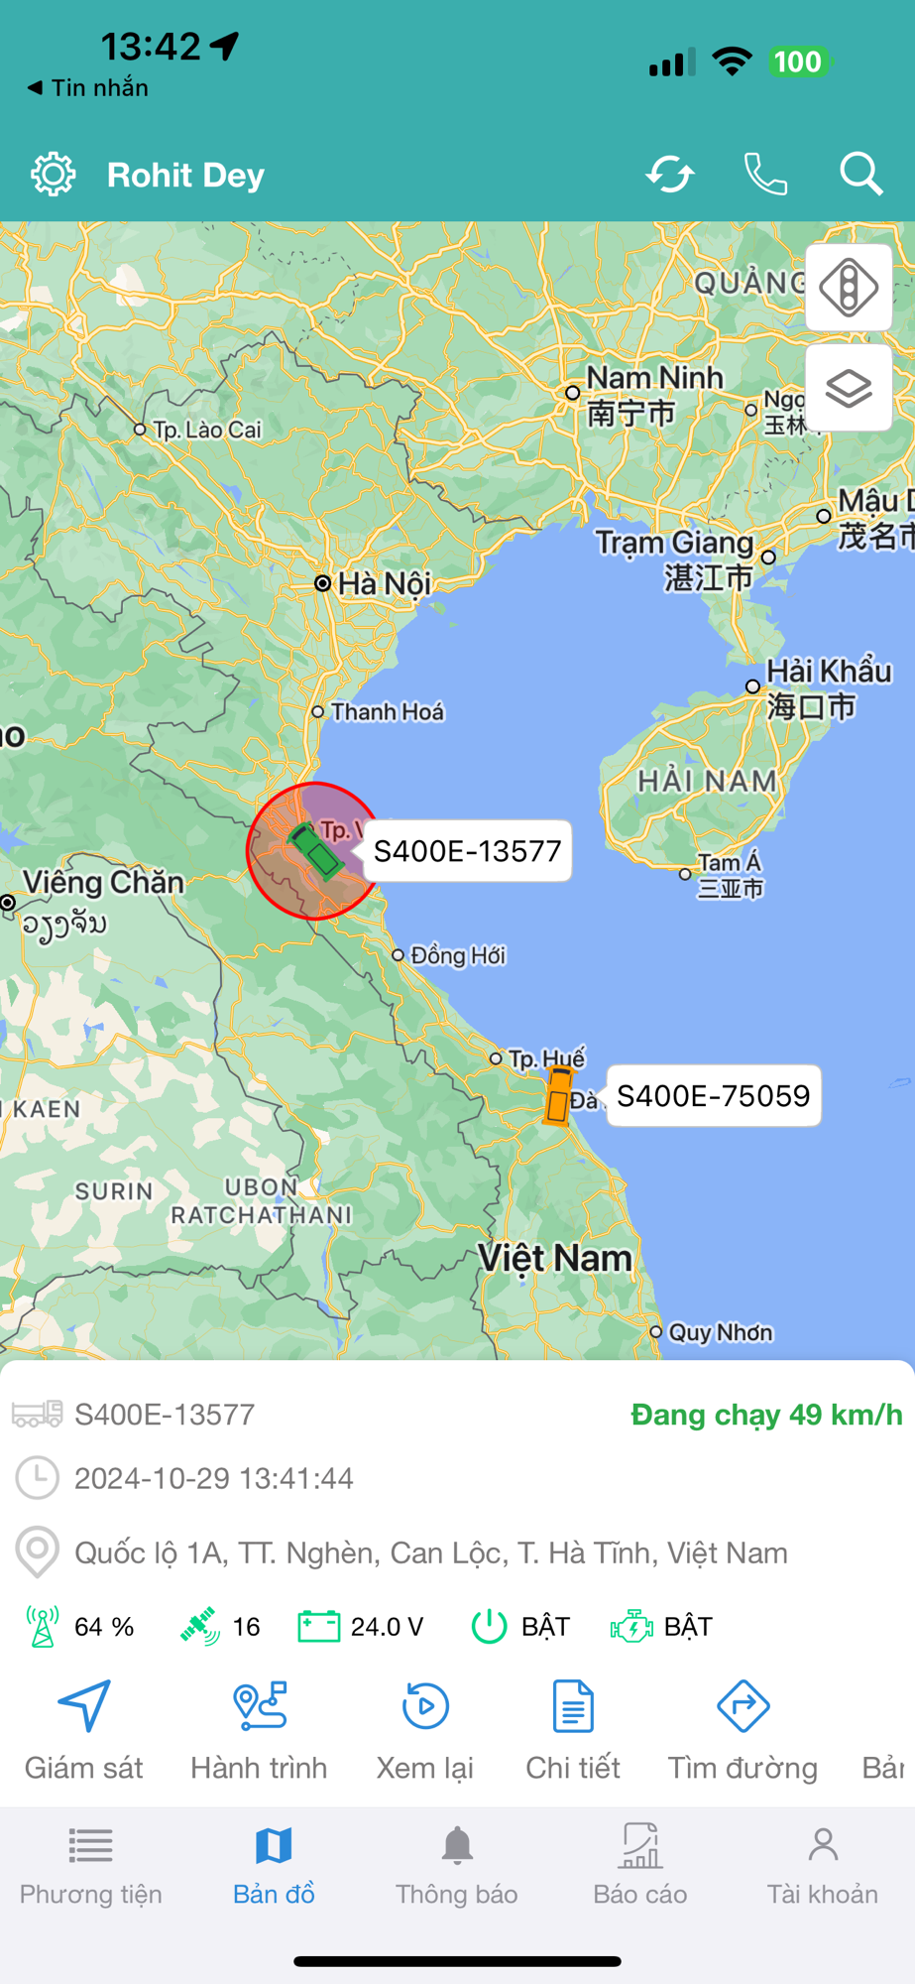Switch to Phương tiện tab
915x1984 pixels.
click(90, 1866)
